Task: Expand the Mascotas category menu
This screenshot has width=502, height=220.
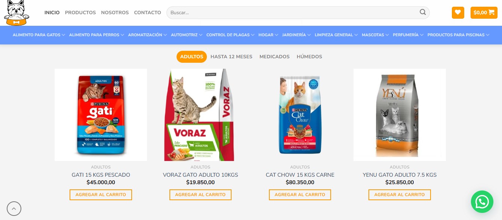Action: (x=375, y=35)
